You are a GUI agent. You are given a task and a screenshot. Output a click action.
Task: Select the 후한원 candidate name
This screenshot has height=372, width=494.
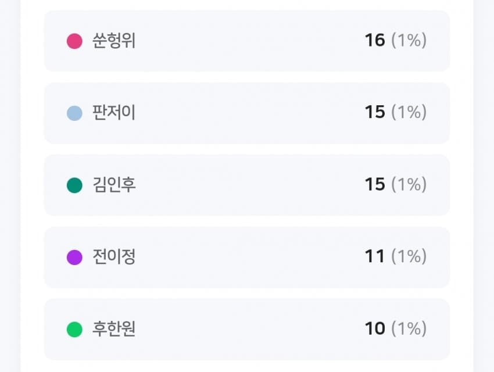click(x=114, y=329)
